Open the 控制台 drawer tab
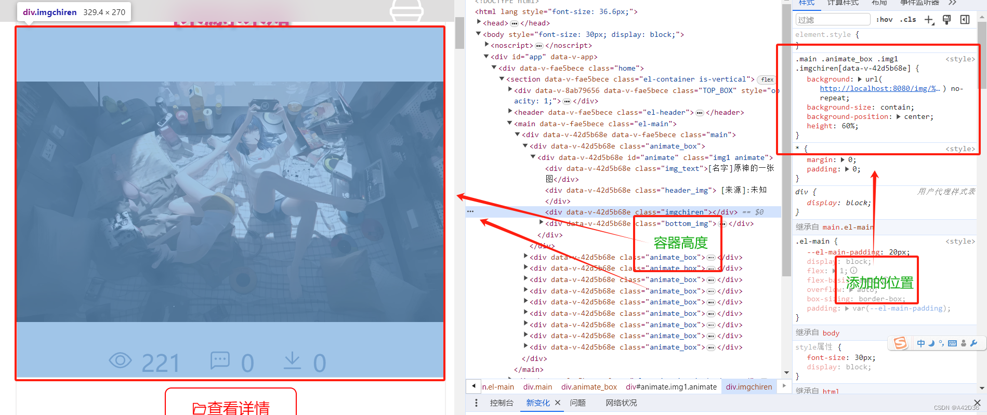 click(x=502, y=403)
